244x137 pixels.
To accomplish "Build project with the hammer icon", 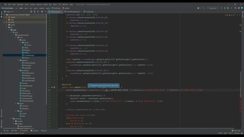I will coord(204,8).
